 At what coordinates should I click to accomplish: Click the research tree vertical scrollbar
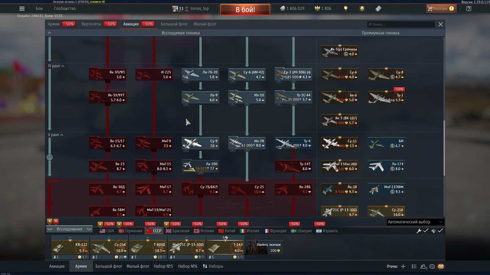point(444,148)
